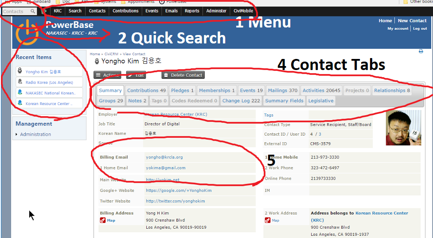Open the Actions dropdown button
This screenshot has width=433, height=238.
point(107,75)
